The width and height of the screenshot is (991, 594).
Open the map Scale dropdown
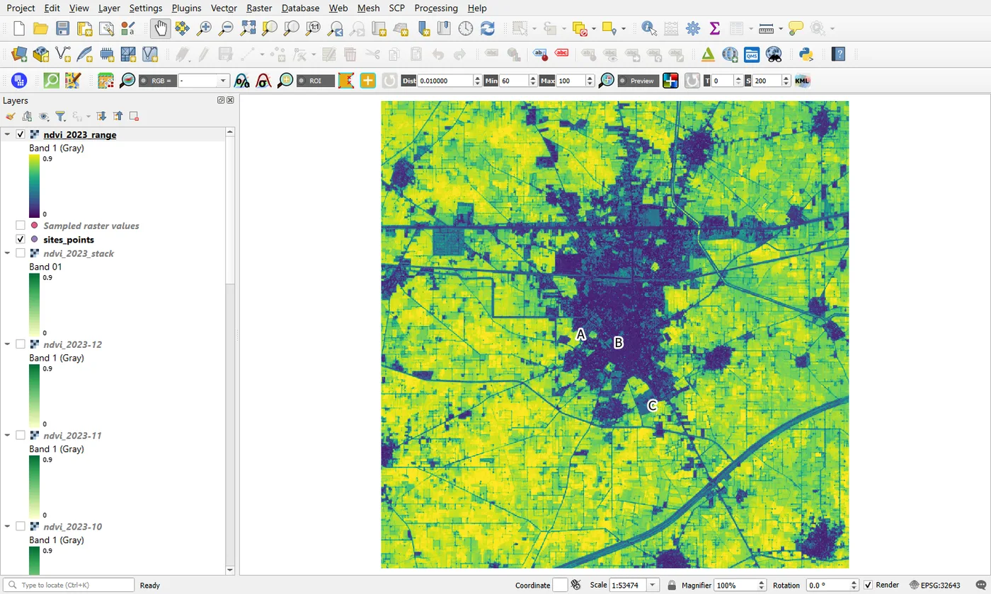point(651,586)
